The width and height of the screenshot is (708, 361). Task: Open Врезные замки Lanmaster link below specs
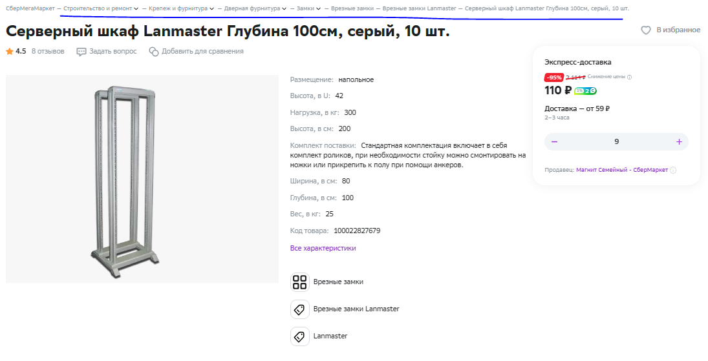click(x=356, y=309)
